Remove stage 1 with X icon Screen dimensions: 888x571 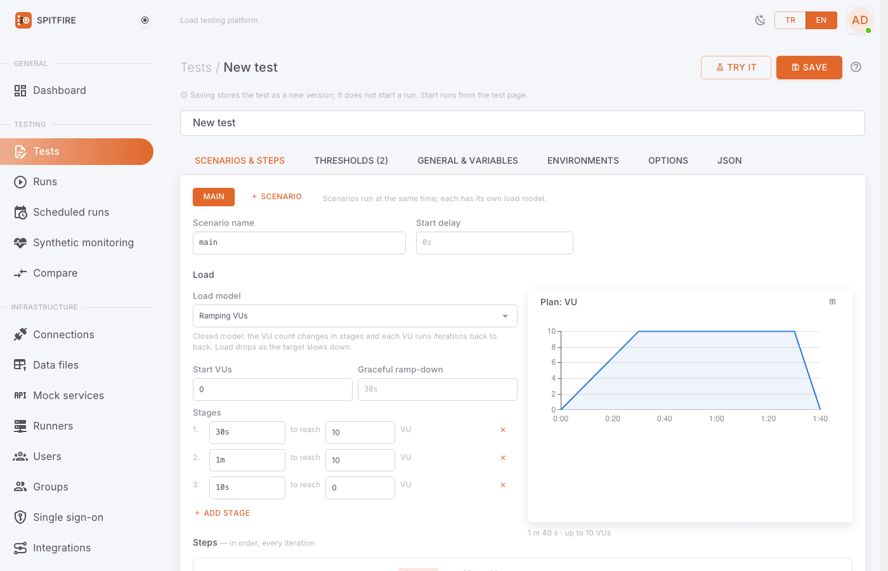pyautogui.click(x=503, y=430)
